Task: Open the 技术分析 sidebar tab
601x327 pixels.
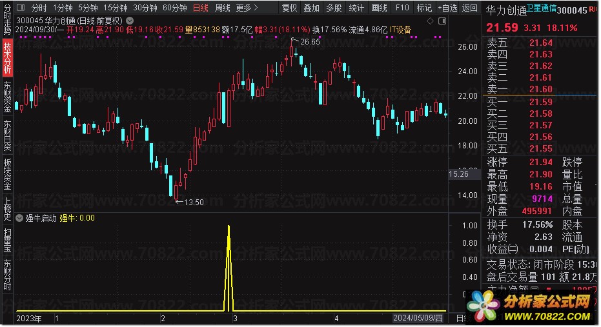Action: coord(7,58)
